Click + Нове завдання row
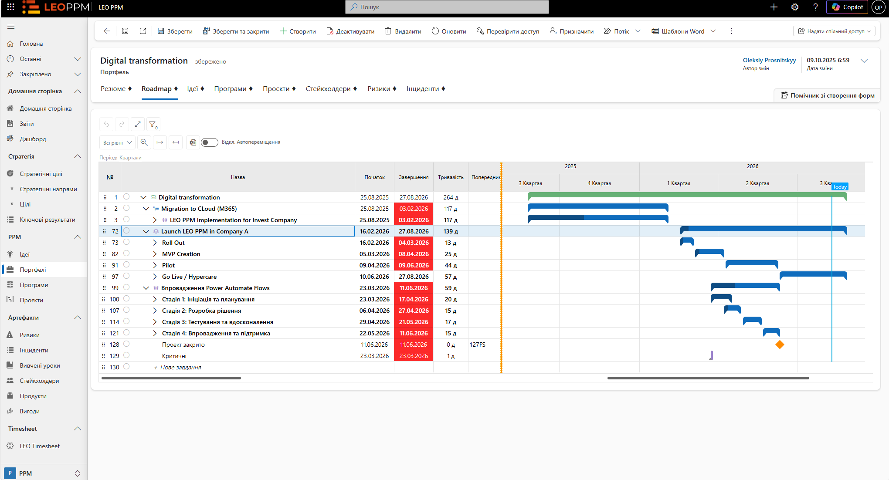Viewport: 889px width, 480px height. pyautogui.click(x=178, y=367)
